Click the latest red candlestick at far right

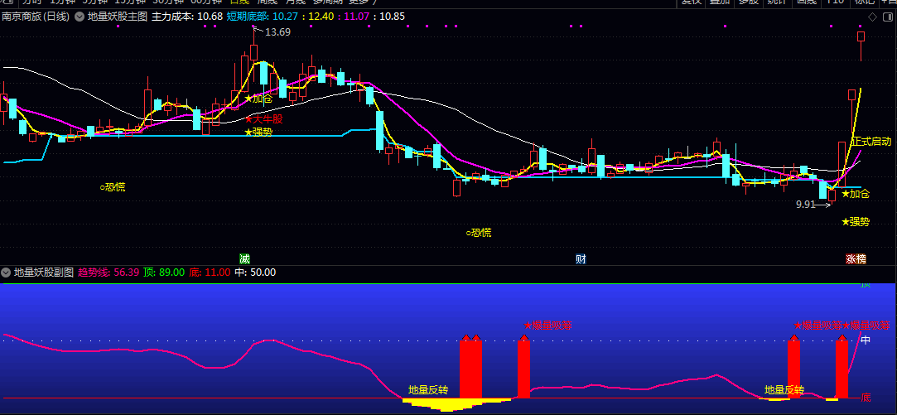click(x=861, y=36)
